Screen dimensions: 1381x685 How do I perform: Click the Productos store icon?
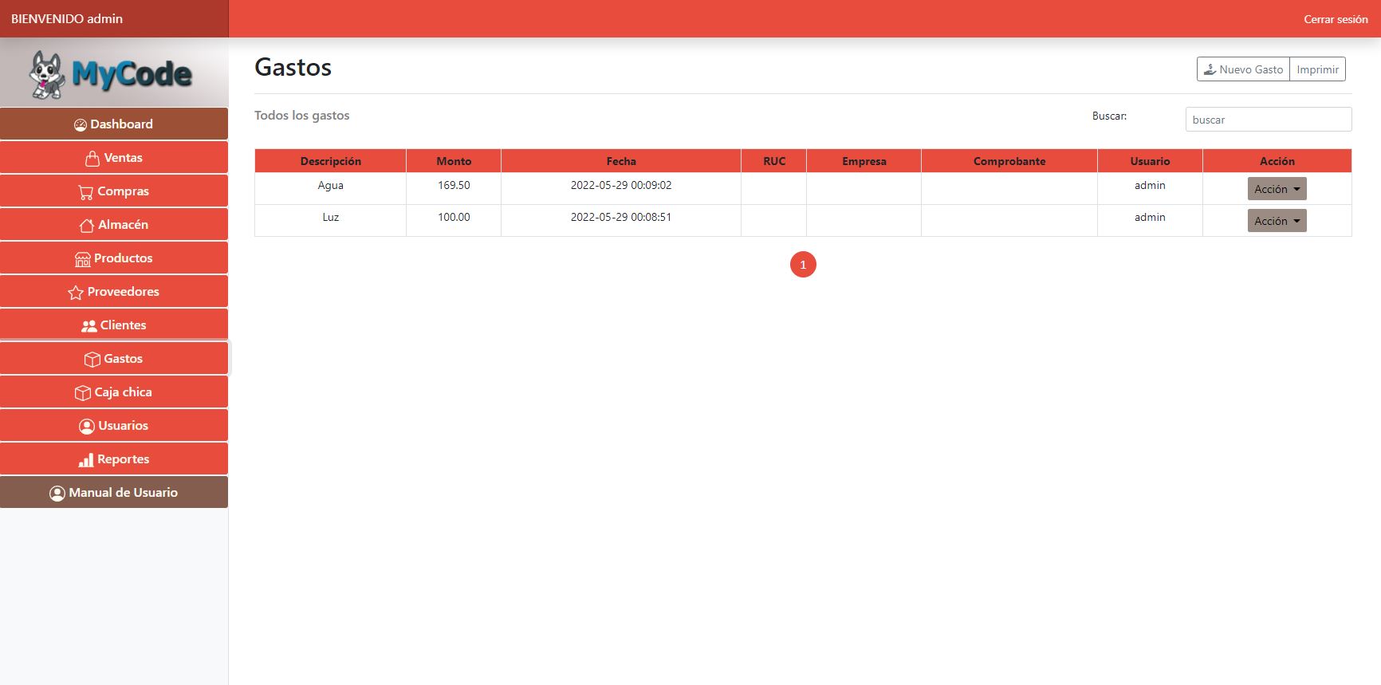[83, 259]
